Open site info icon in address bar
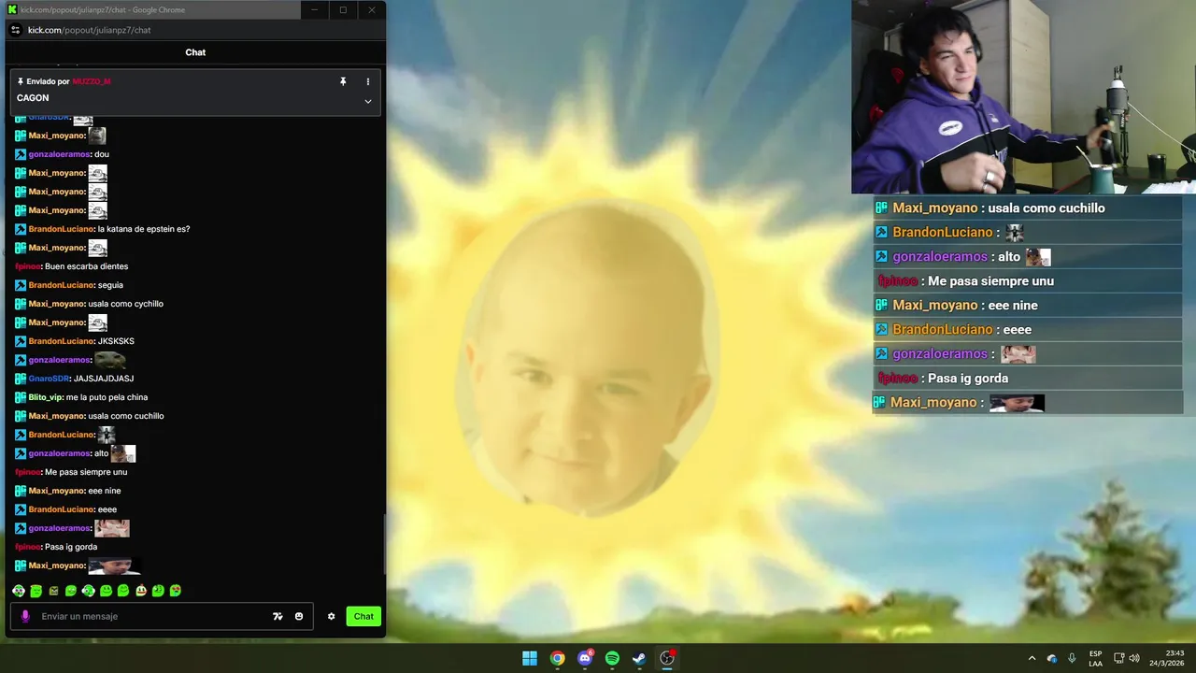The image size is (1196, 673). coord(15,30)
